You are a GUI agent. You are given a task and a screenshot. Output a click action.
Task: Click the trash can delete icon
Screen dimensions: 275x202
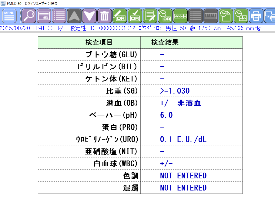coord(105,16)
